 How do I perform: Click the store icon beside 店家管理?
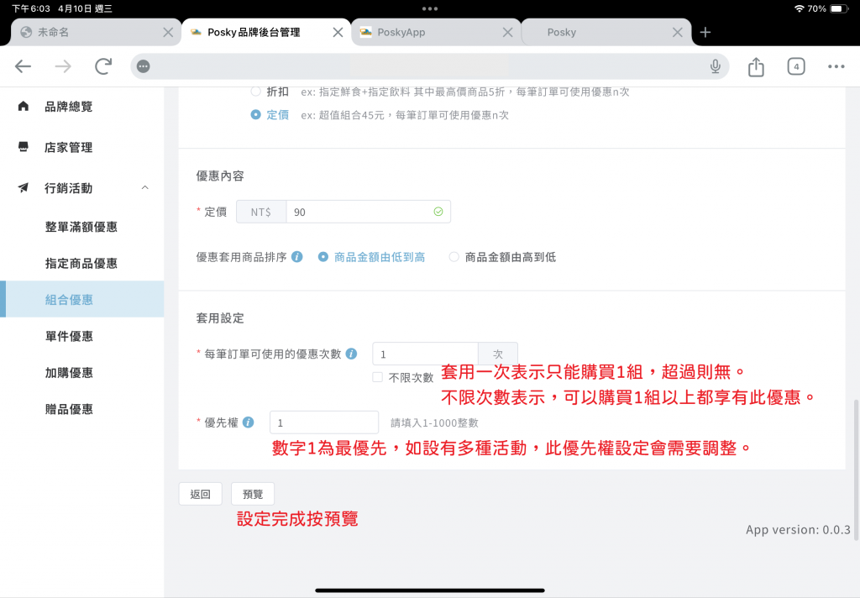(23, 146)
